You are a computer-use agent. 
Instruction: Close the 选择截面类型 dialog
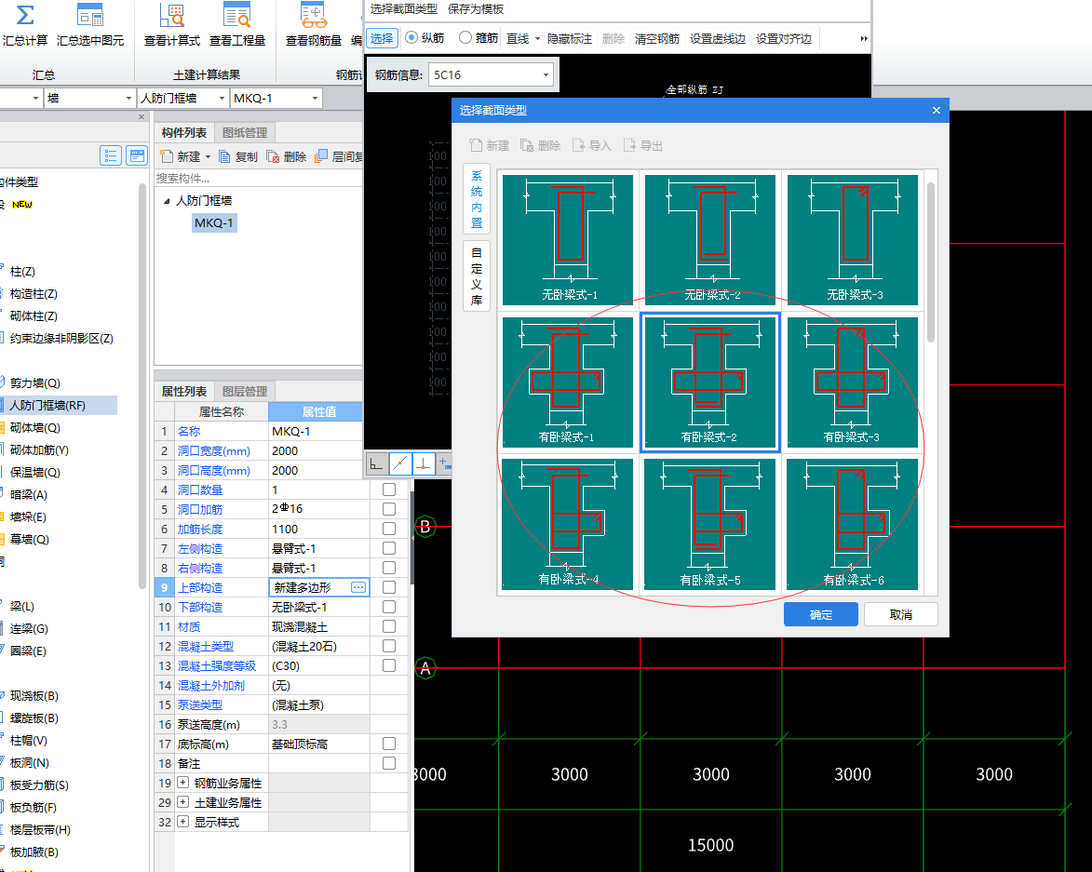936,110
